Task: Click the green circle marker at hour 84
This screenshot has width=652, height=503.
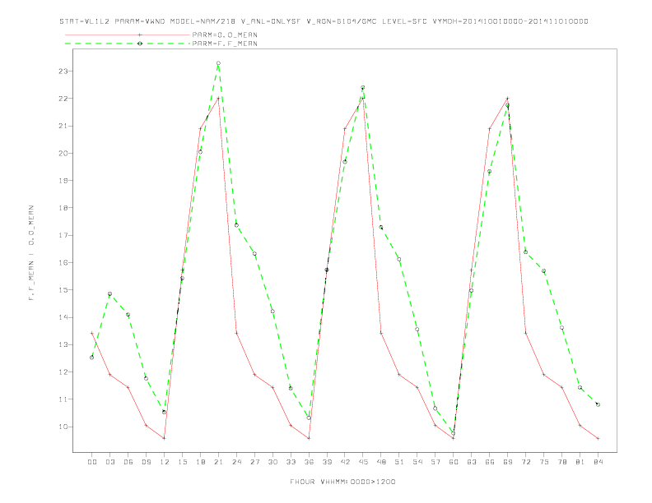Action: coord(598,404)
